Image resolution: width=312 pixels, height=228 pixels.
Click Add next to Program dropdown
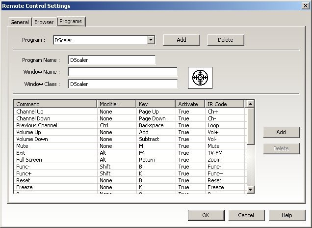182,40
